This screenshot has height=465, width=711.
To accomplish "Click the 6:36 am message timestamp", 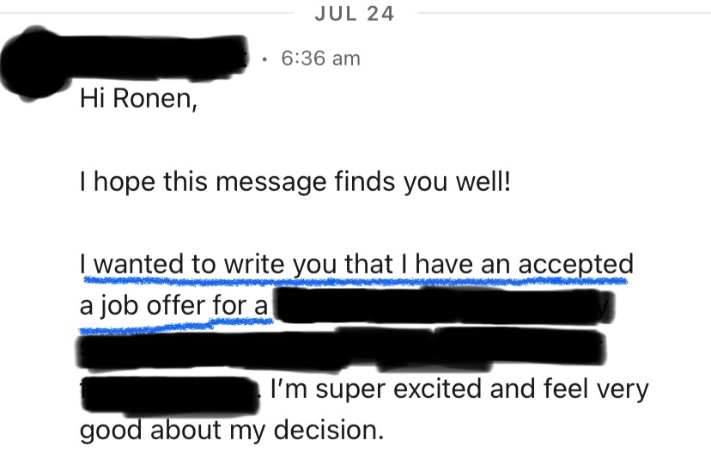I will tap(320, 58).
